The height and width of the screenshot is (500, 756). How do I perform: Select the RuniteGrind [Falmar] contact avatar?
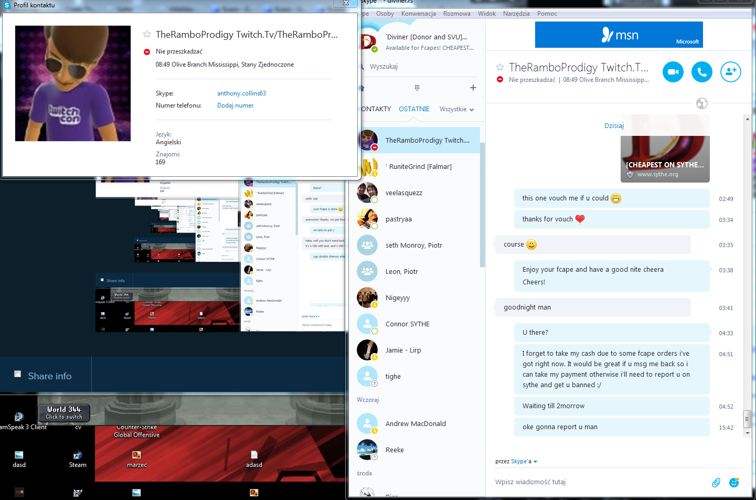(x=368, y=167)
